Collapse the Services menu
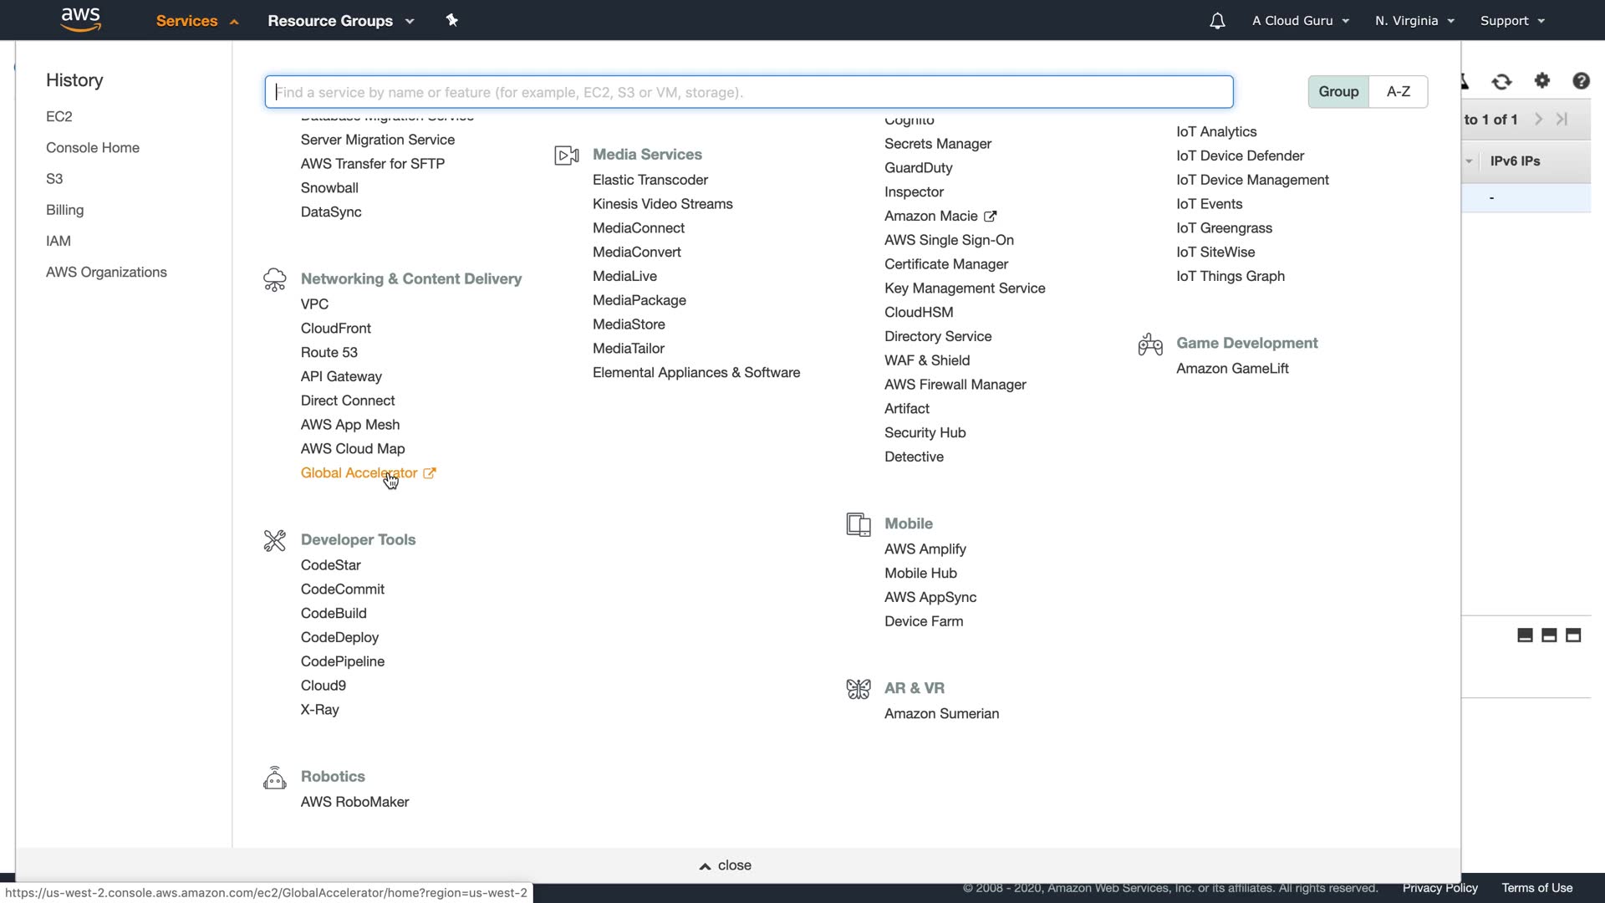This screenshot has width=1605, height=903. click(x=197, y=21)
